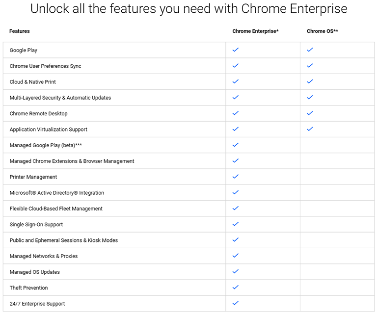Click Chrome OS checkmark for Cloud & Native Print

pyautogui.click(x=310, y=81)
